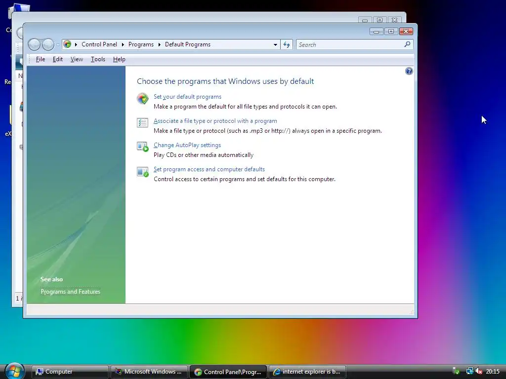Image resolution: width=506 pixels, height=379 pixels.
Task: Click the Set program access icon
Action: click(142, 171)
